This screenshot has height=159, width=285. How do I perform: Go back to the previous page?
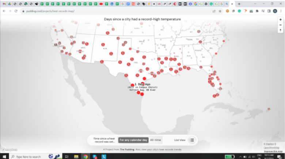[x=4, y=11]
